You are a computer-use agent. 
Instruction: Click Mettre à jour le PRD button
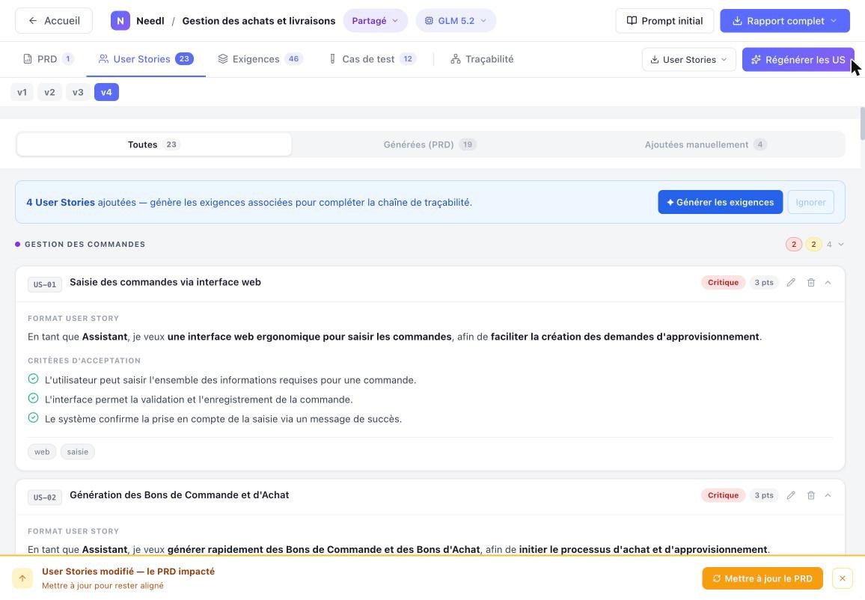click(x=762, y=578)
